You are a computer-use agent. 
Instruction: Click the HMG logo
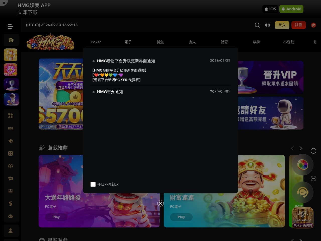click(x=50, y=42)
